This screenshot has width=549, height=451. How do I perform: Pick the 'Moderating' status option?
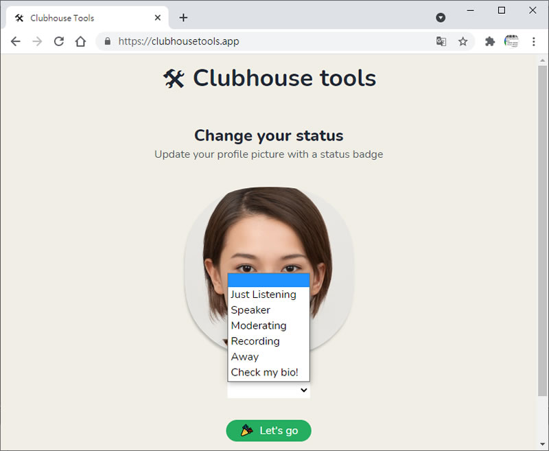(259, 325)
